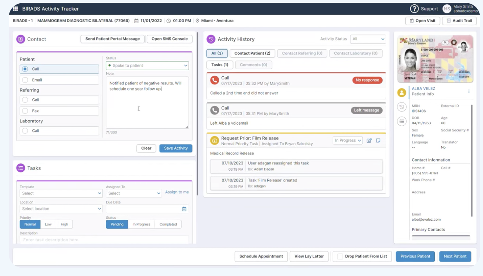Save the contact activity

pos(176,148)
